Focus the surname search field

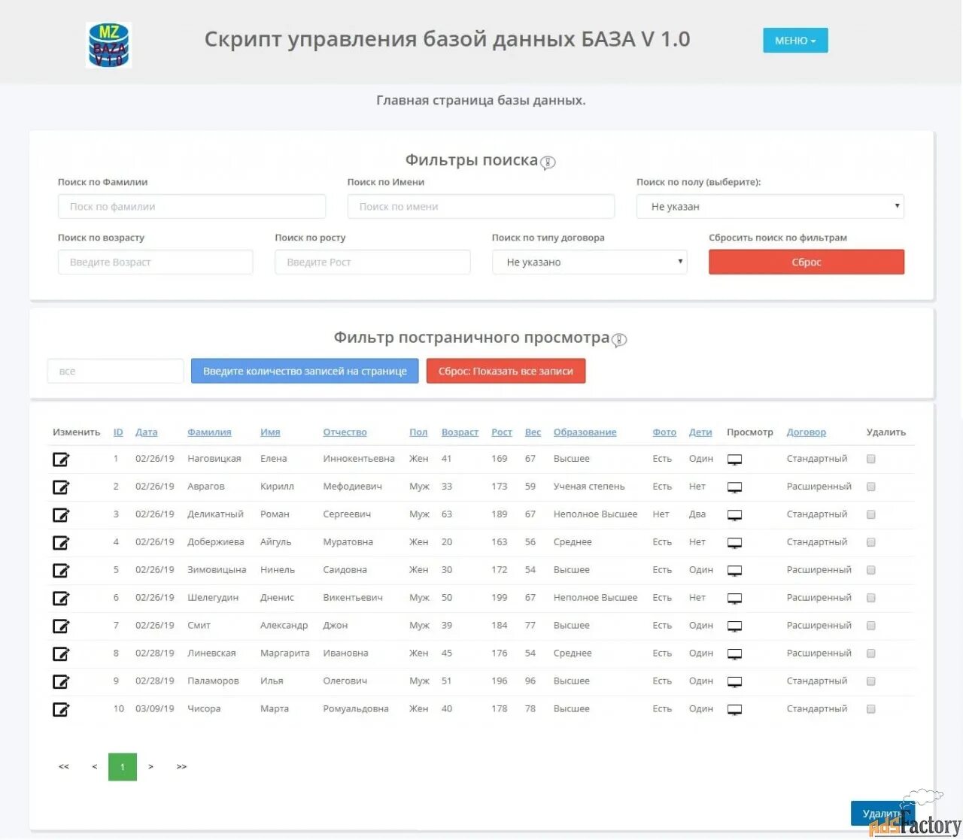pyautogui.click(x=192, y=207)
